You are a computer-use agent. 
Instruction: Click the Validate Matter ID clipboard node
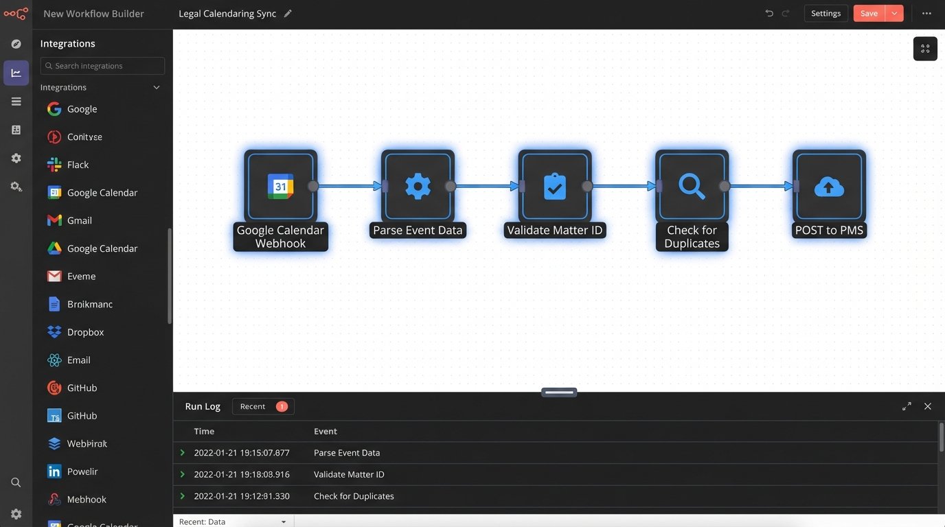(x=555, y=185)
